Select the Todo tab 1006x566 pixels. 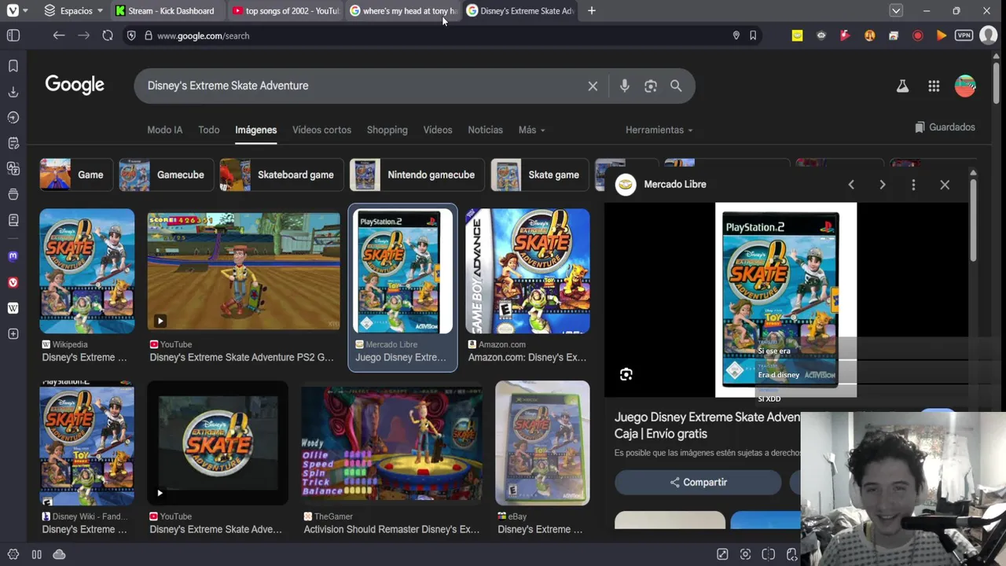tap(208, 130)
